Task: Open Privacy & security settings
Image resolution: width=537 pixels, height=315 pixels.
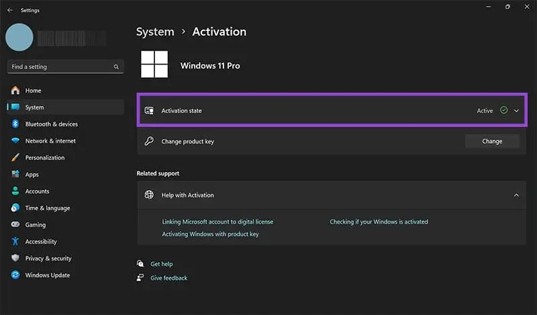Action: [65, 259]
